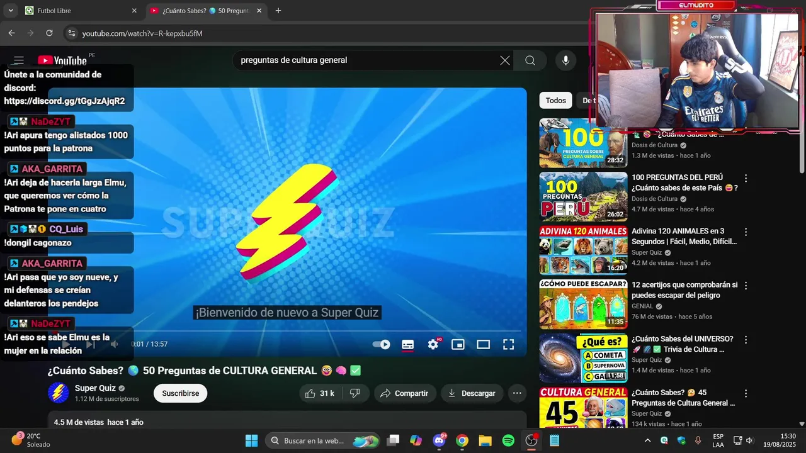Enter full screen mode
806x453 pixels.
coord(508,344)
